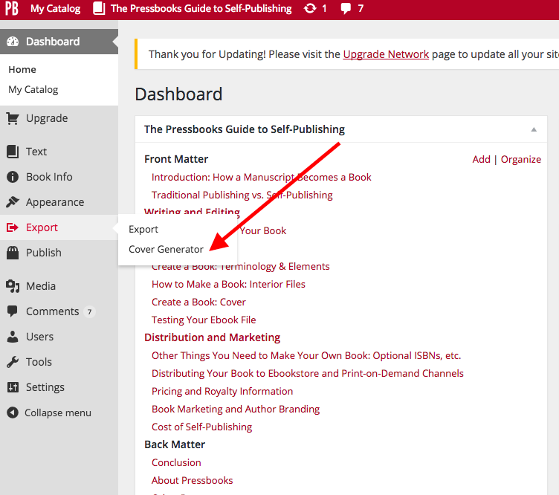Image resolution: width=559 pixels, height=495 pixels.
Task: Click the Appearance paintbrush icon
Action: [x=13, y=202]
